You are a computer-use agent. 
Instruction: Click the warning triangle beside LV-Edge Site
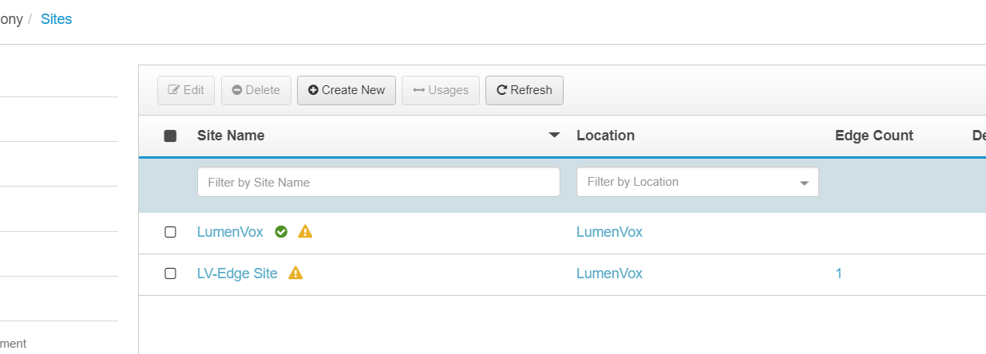[x=295, y=273]
